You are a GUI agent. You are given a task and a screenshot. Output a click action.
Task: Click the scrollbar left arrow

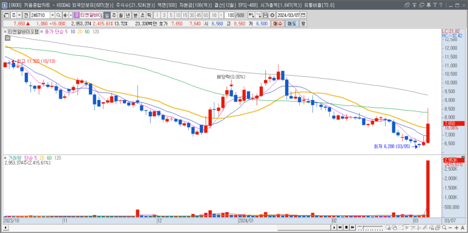point(5,228)
